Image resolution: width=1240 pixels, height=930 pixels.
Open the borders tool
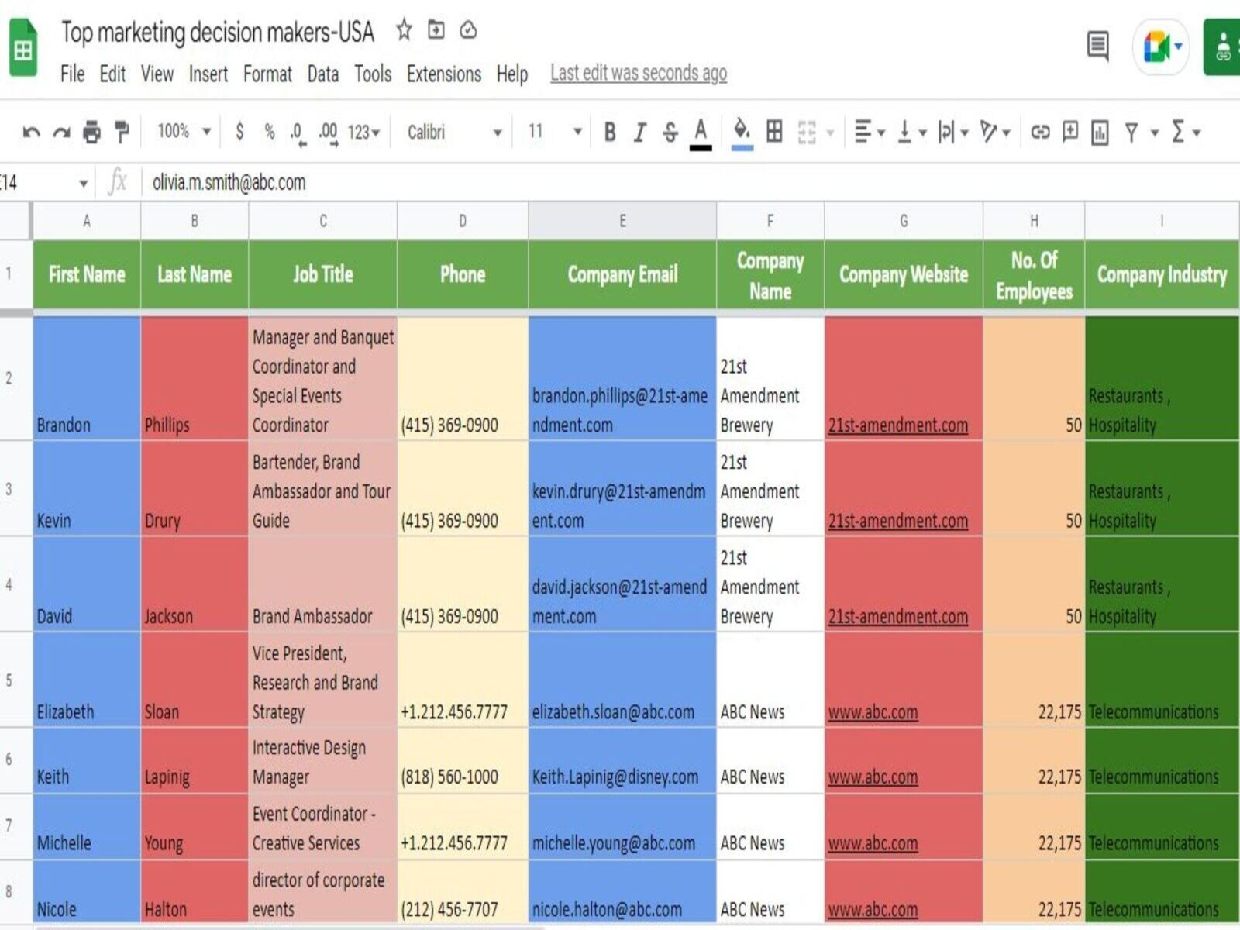click(x=773, y=132)
